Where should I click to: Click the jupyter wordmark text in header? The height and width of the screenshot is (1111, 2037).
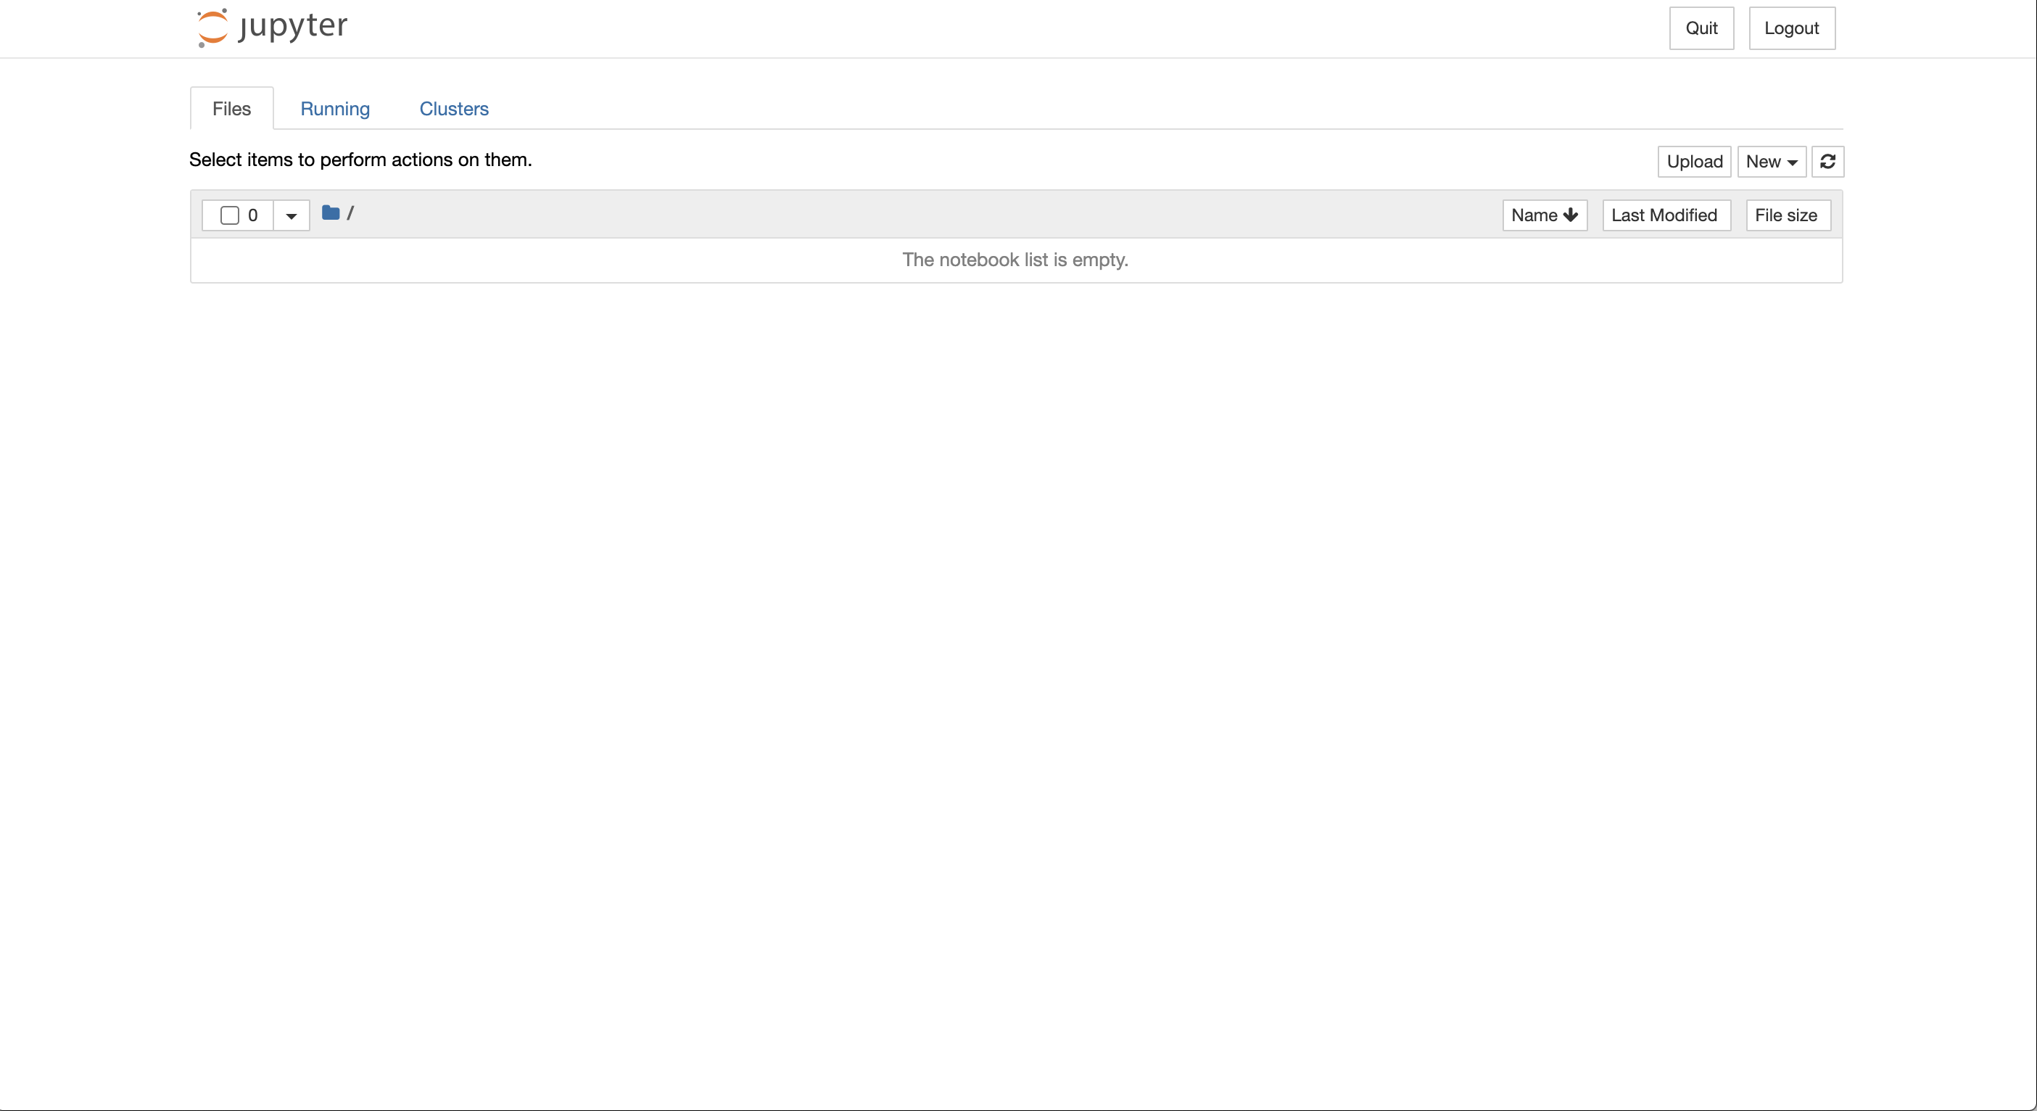coord(294,26)
